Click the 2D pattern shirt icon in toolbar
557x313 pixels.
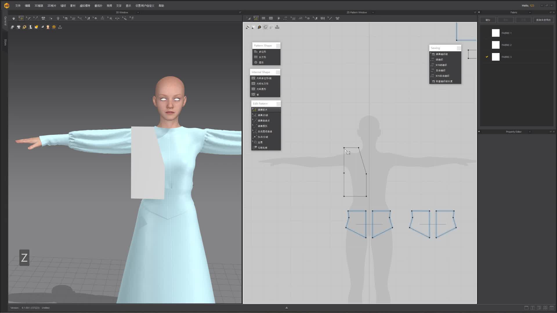tap(337, 18)
